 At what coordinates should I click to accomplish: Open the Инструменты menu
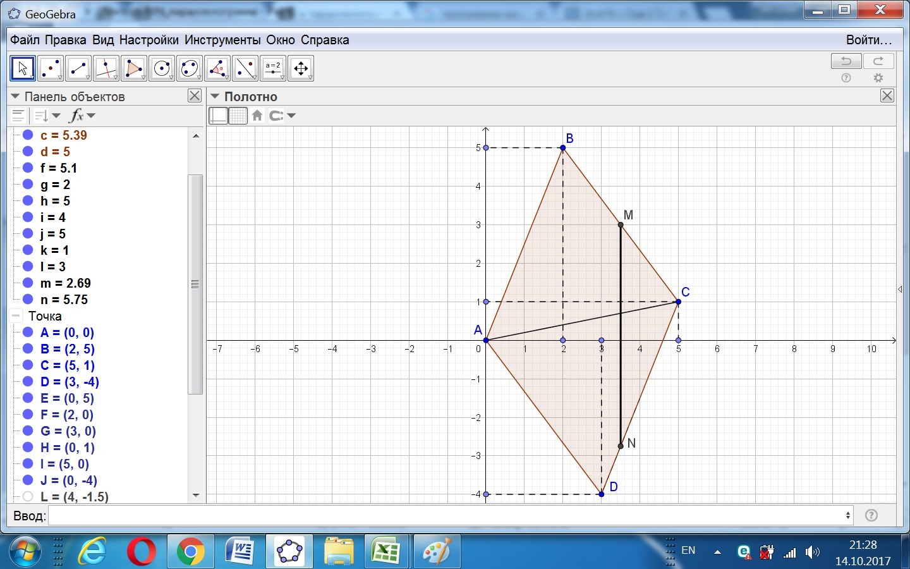222,40
